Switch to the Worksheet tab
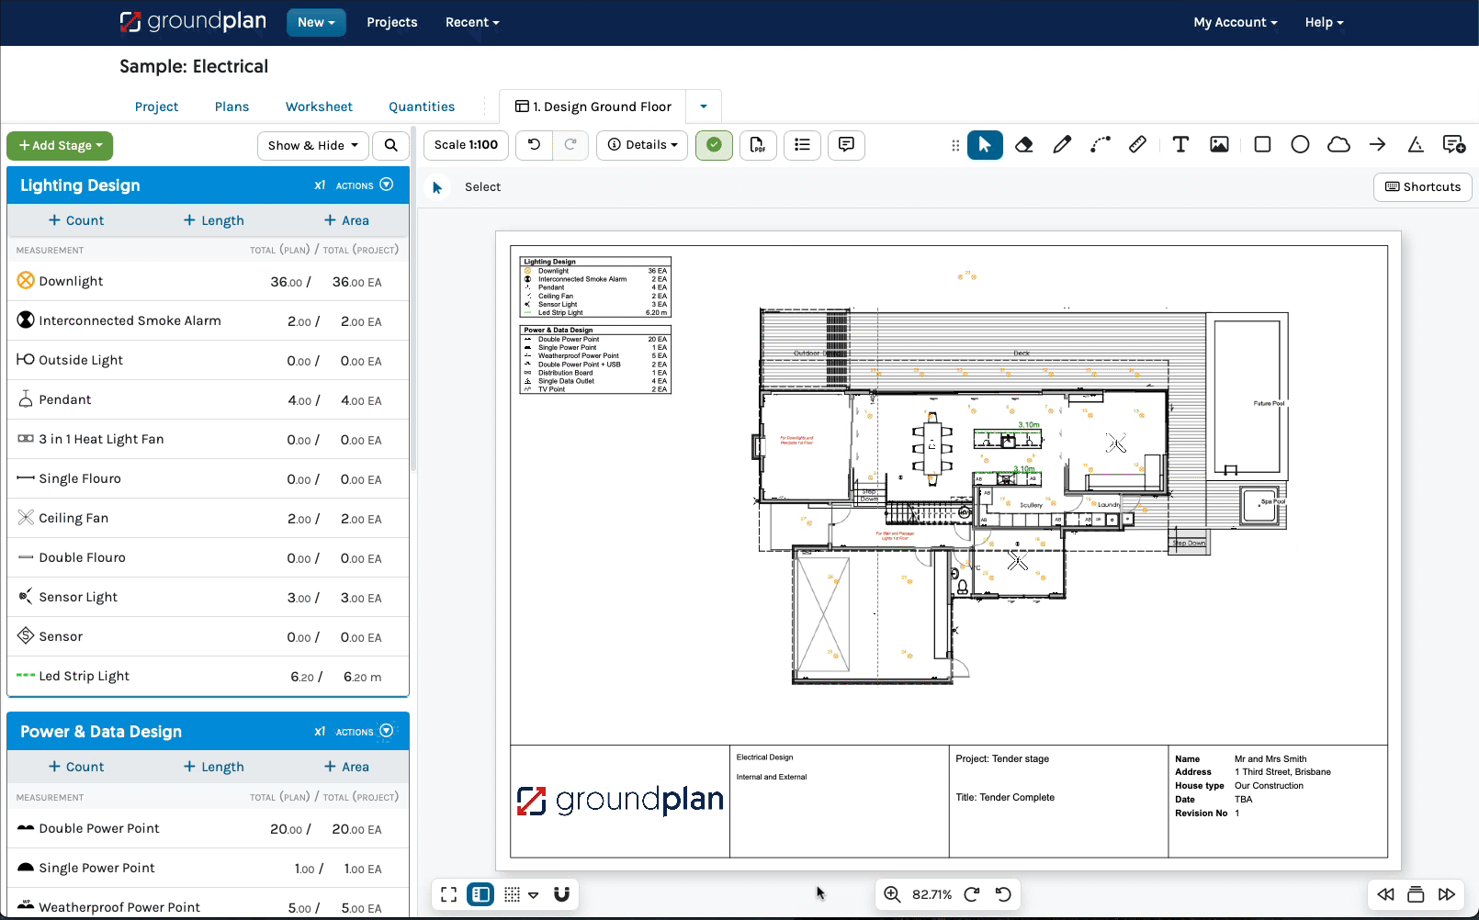Screen dimensions: 1479x920 click(x=319, y=107)
